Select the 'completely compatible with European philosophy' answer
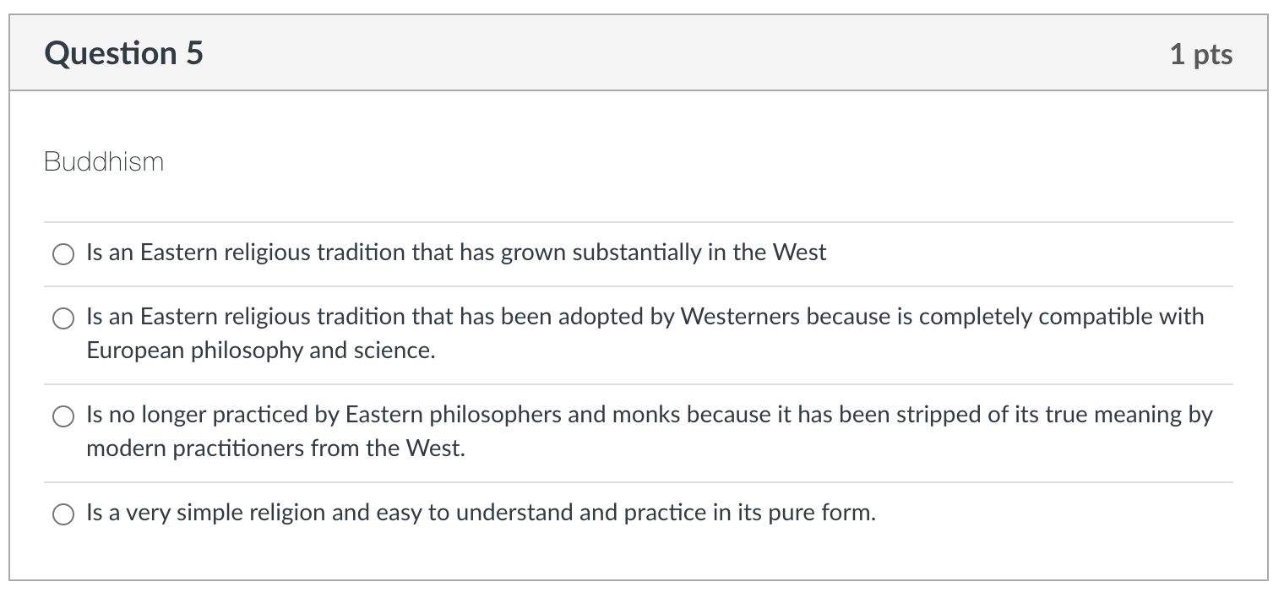The height and width of the screenshot is (598, 1284). coord(63,318)
